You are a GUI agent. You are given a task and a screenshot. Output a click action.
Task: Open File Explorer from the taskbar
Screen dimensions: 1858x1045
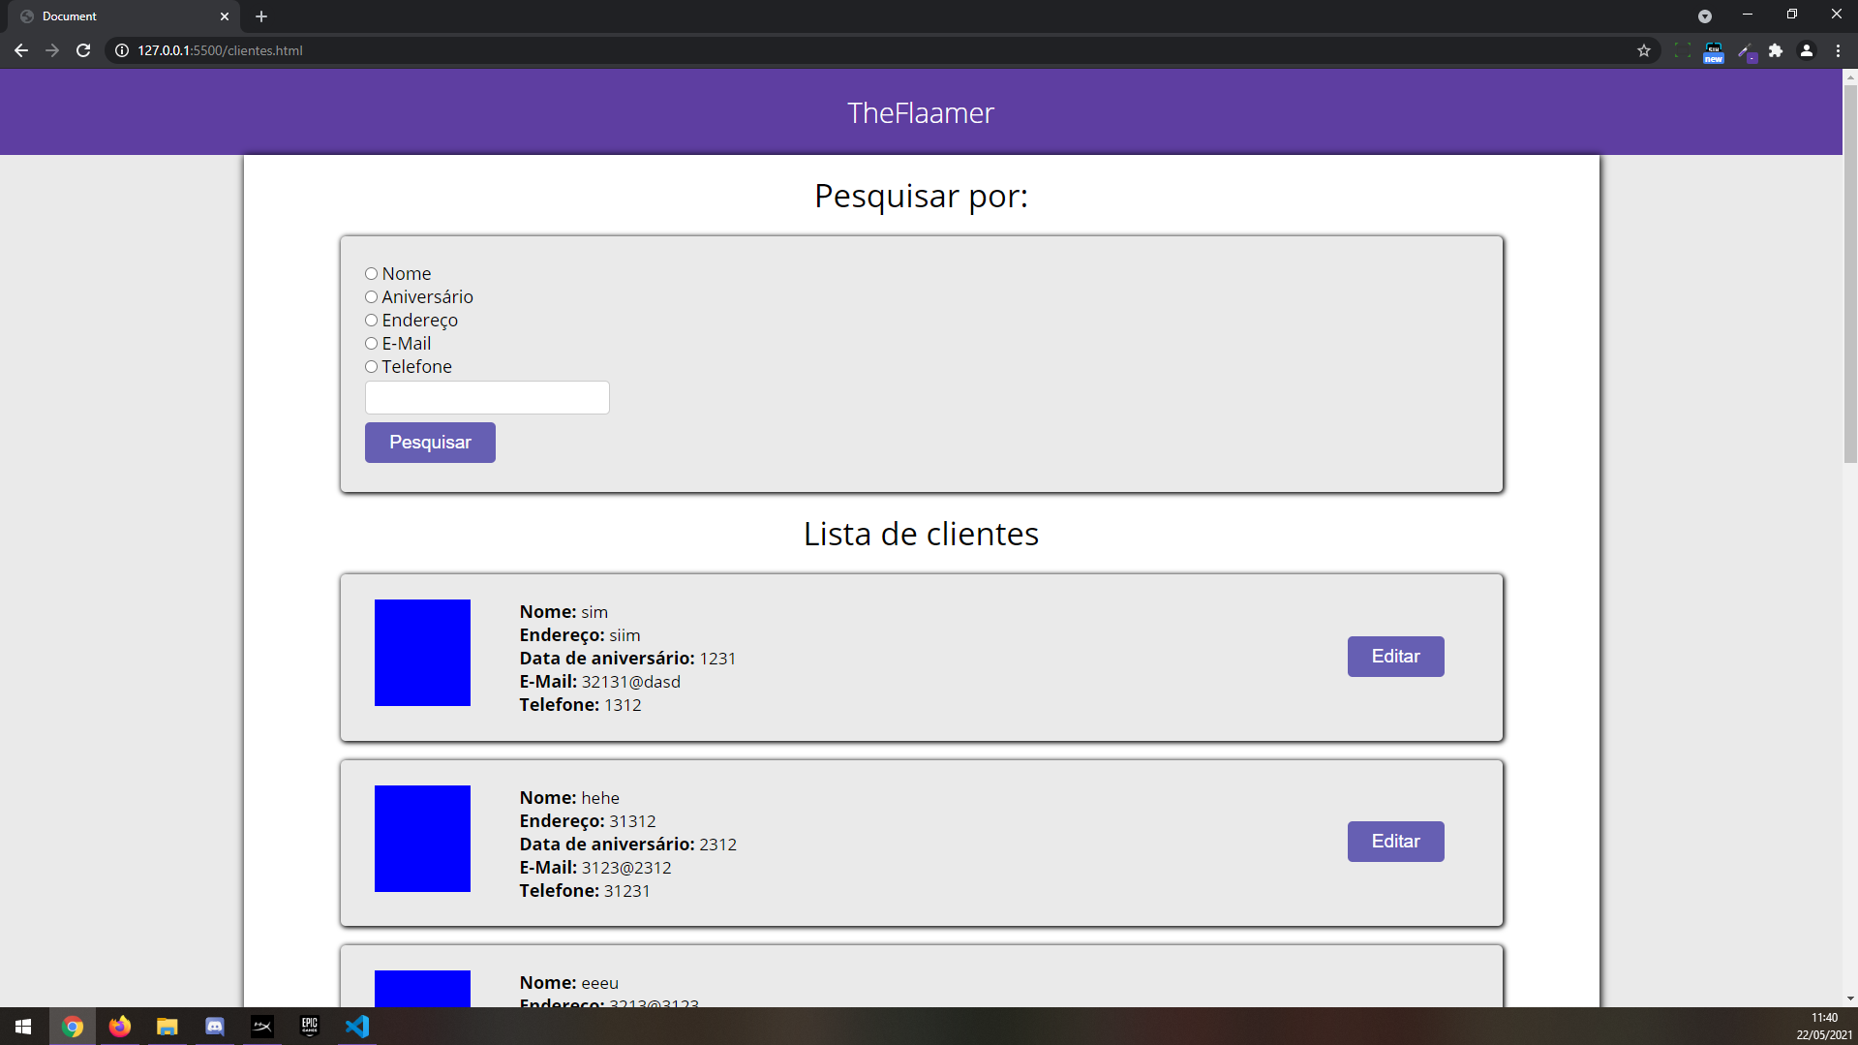[x=168, y=1027]
